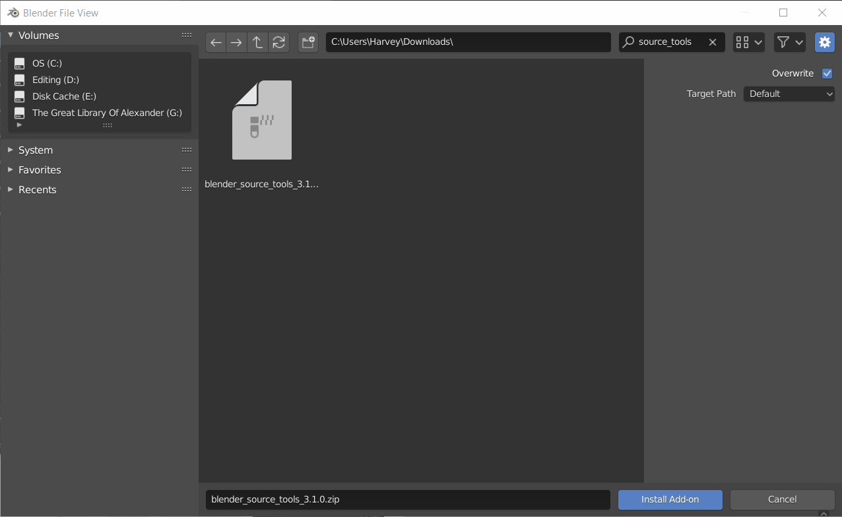
Task: Open the filter settings dropdown
Action: pos(789,42)
